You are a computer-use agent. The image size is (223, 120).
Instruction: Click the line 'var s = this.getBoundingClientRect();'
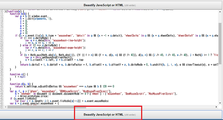tap(49, 57)
